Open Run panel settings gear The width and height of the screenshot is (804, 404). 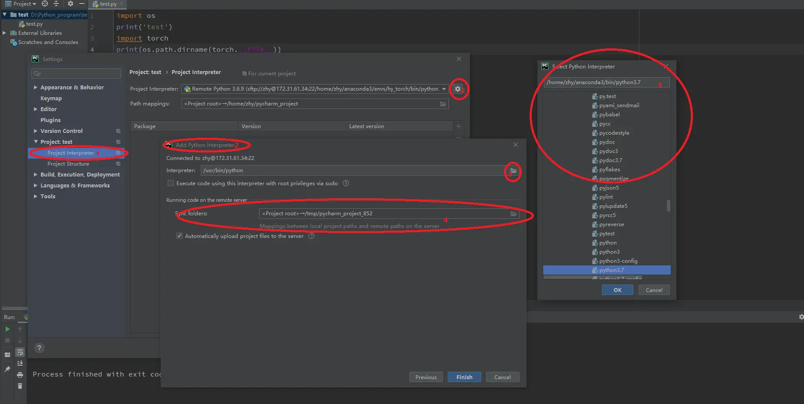pyautogui.click(x=801, y=317)
